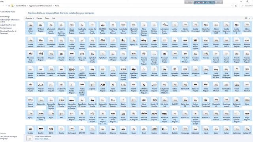Click Show more details in details pane

click(42, 139)
